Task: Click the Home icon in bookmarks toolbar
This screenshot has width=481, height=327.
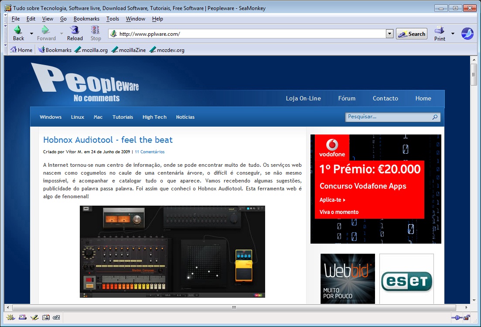Action: pos(13,50)
